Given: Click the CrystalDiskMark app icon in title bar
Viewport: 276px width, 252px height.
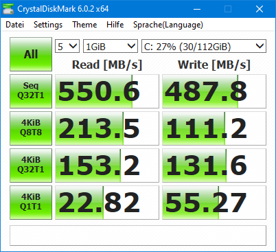Looking at the screenshot, I should point(8,9).
